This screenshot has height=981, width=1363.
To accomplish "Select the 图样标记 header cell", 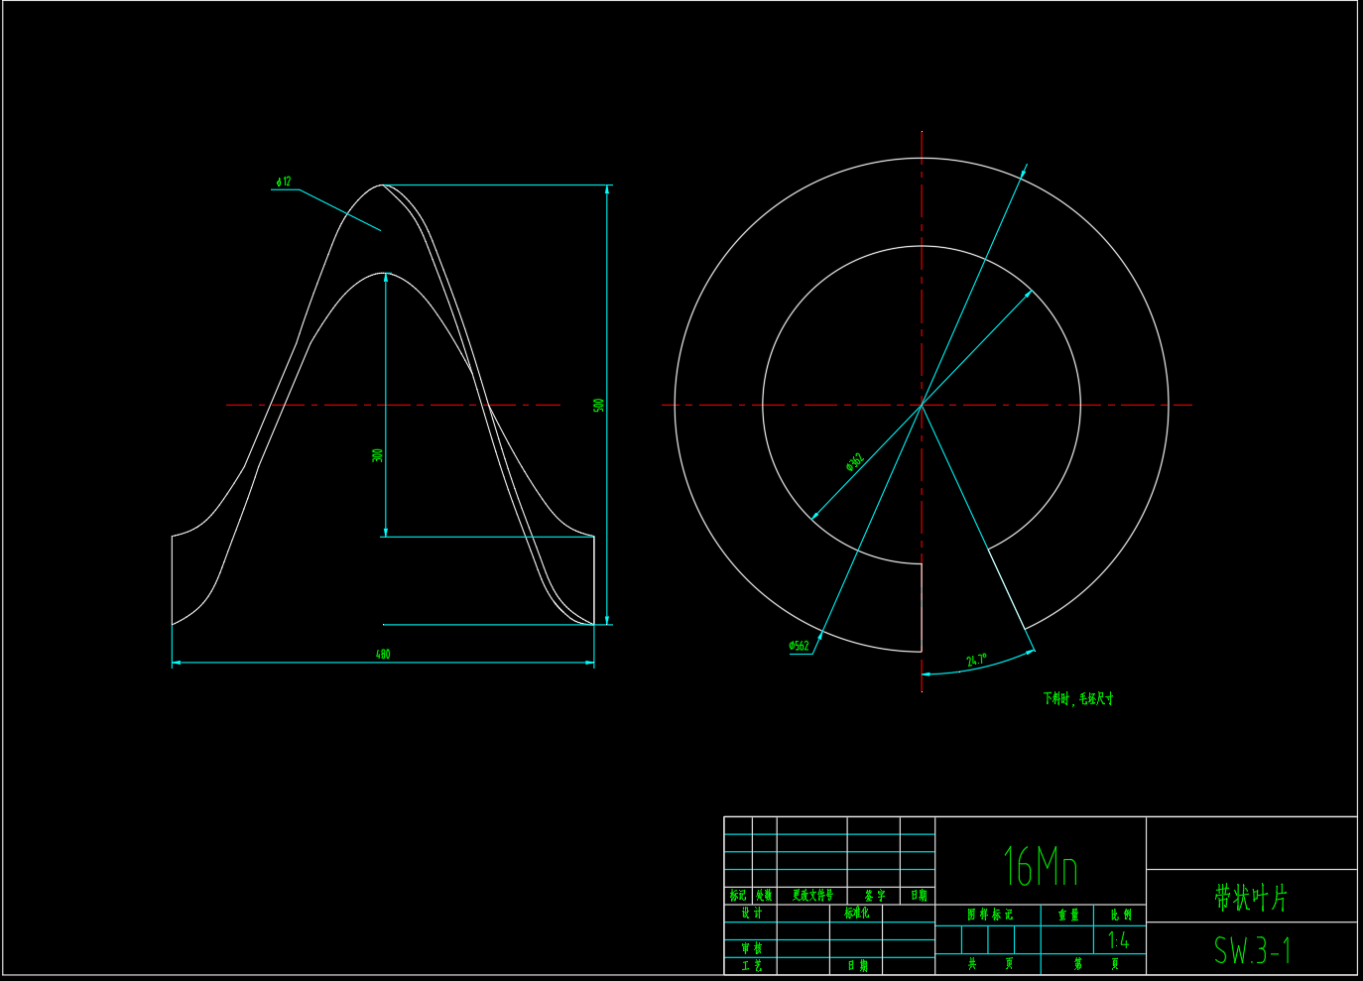I will click(989, 915).
